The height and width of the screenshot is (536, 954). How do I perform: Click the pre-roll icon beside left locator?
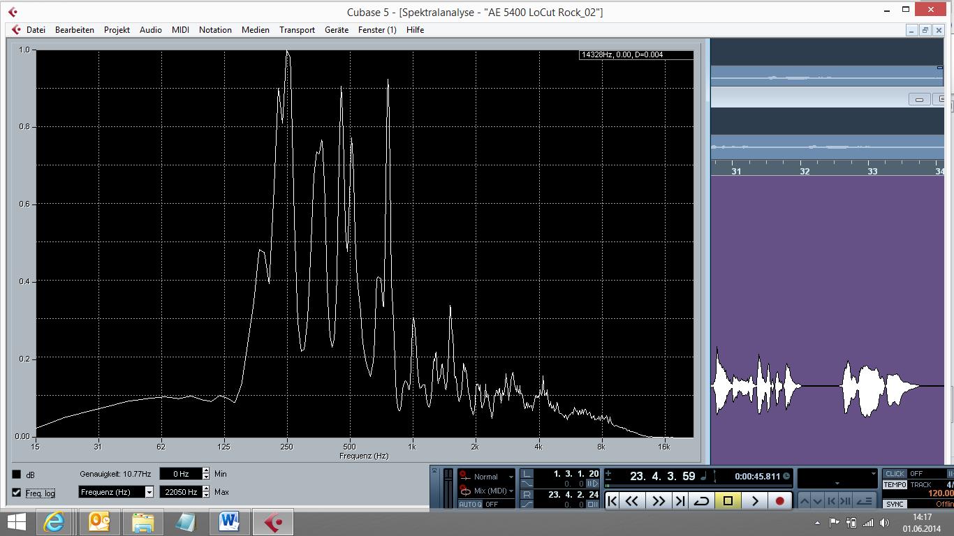[592, 484]
